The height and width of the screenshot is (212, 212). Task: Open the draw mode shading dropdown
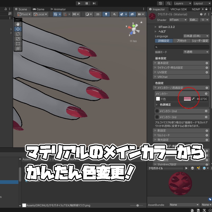point(89,14)
